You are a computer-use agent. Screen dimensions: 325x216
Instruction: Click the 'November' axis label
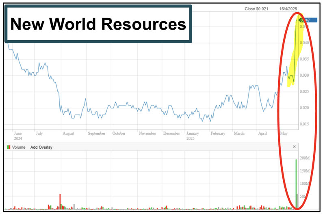(147, 133)
